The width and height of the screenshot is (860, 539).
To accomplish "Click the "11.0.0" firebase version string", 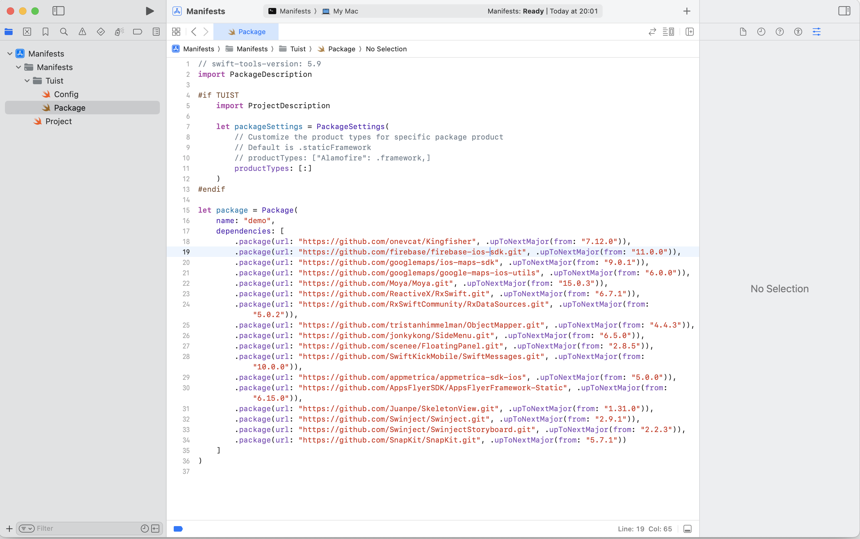I will click(649, 252).
